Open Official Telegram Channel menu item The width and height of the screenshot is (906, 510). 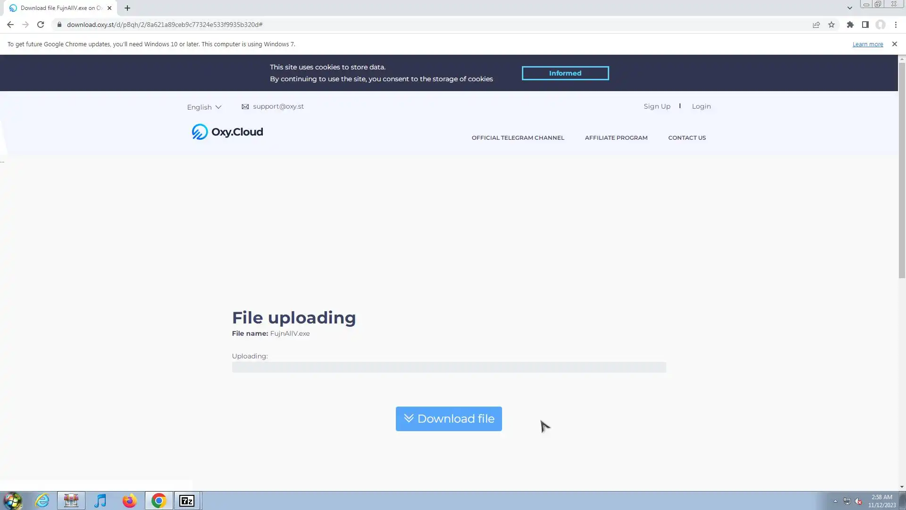point(518,138)
